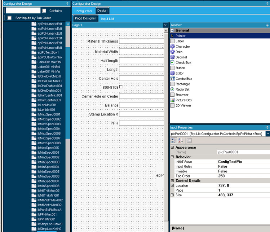Open the picPart0001 control selector dropdown

267,134
